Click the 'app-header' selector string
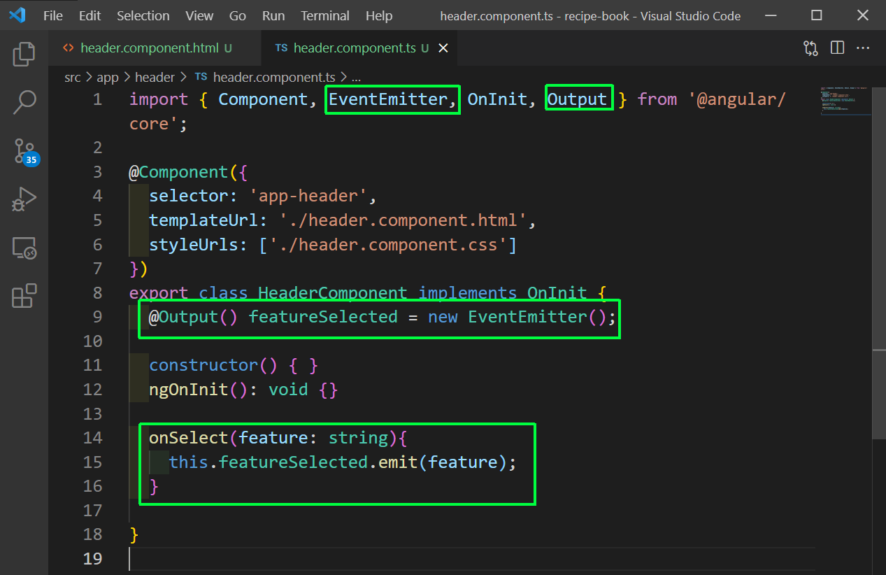 (x=308, y=196)
